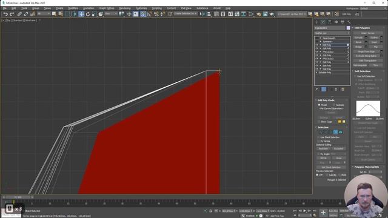Toggle the Percent Snap icon
388x218 pixels.
tap(156, 14)
